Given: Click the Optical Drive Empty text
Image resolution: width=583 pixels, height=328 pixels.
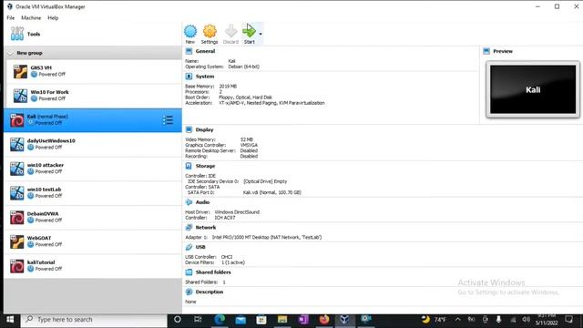Looking at the screenshot, I should coord(265,181).
